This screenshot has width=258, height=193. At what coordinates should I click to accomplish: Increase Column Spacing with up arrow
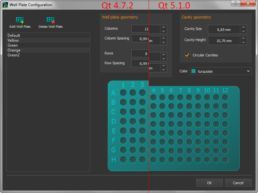pyautogui.click(x=163, y=38)
